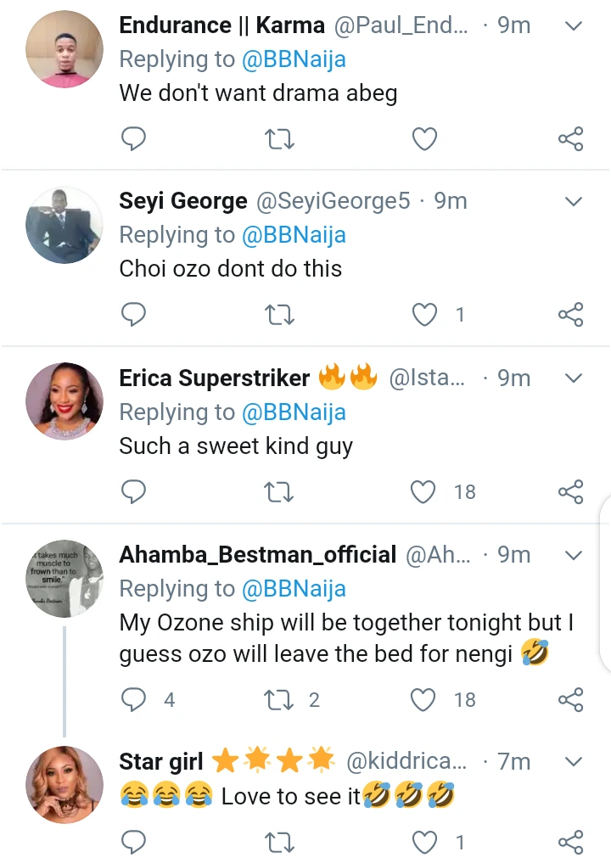The image size is (611, 863).
Task: Like Seyi George's "Choi ozo" tweet
Action: (x=423, y=315)
